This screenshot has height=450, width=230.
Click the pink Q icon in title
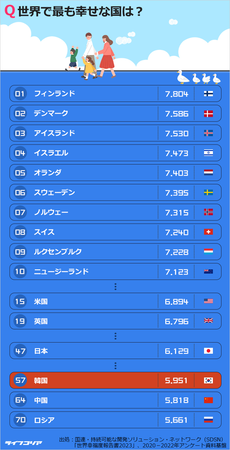coord(10,12)
